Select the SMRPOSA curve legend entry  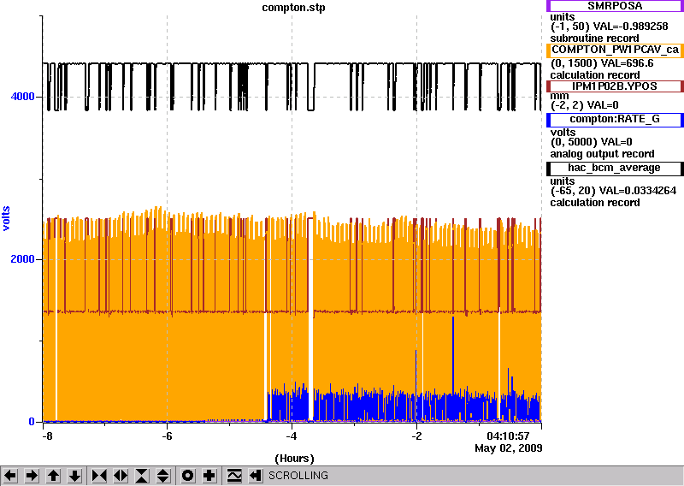(x=615, y=6)
